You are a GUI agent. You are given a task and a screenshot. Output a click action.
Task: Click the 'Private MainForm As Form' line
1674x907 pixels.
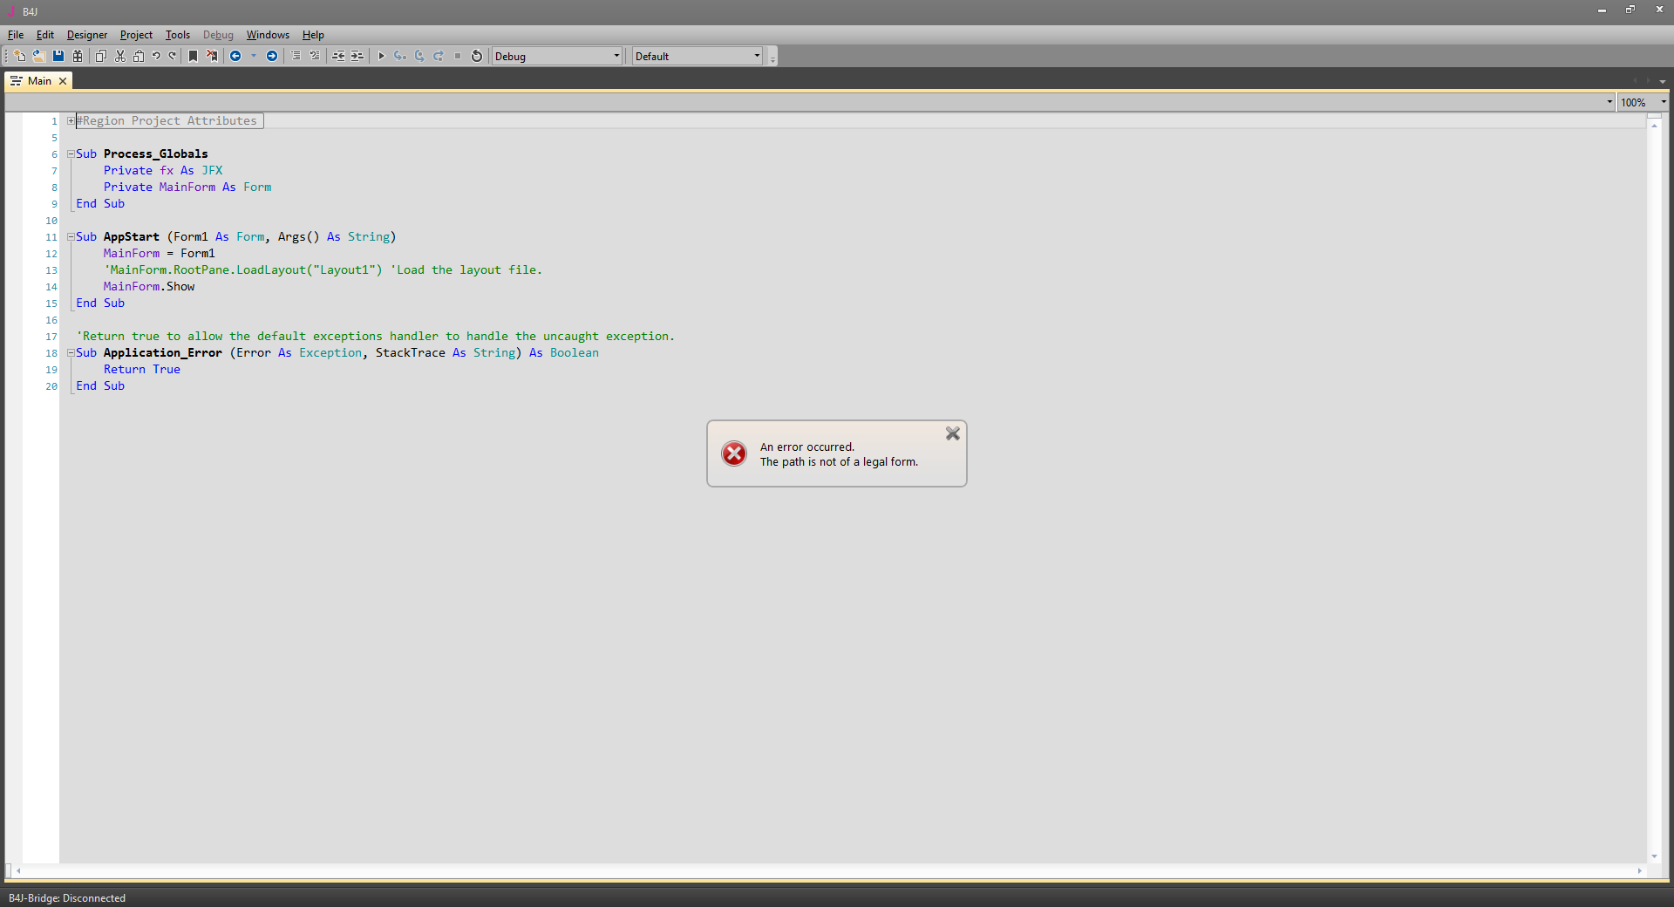click(187, 188)
